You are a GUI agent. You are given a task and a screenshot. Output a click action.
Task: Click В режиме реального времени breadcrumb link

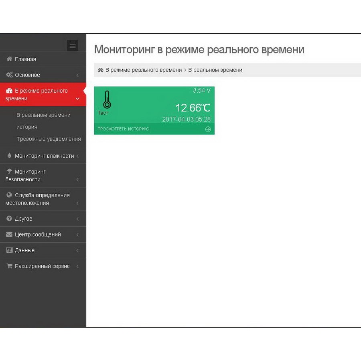coord(144,70)
